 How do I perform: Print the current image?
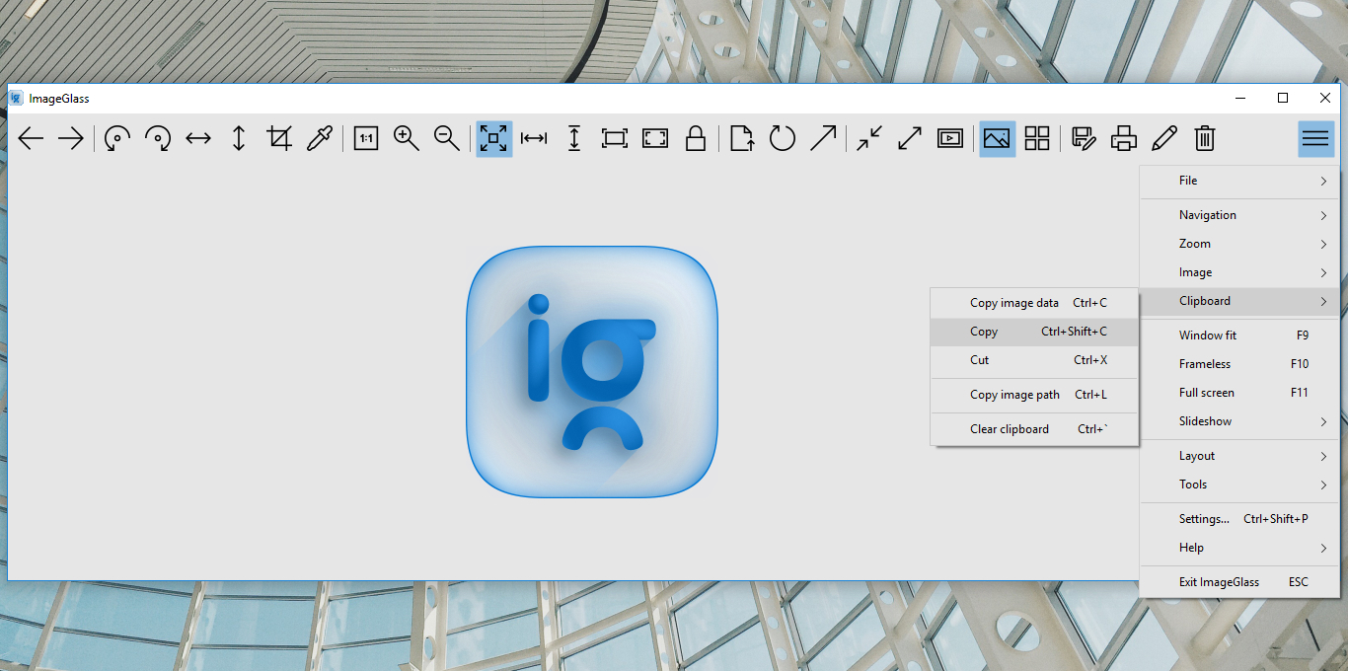click(1124, 139)
